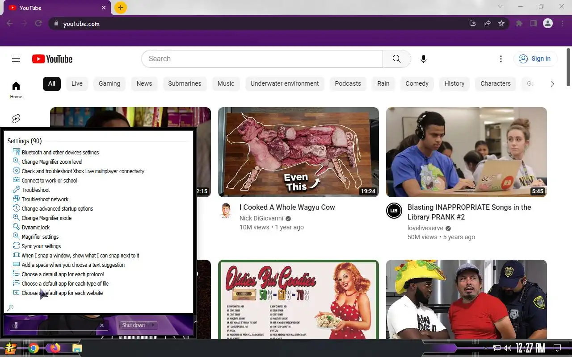This screenshot has height=357, width=572.
Task: Select the Submarines chip
Action: [185, 83]
